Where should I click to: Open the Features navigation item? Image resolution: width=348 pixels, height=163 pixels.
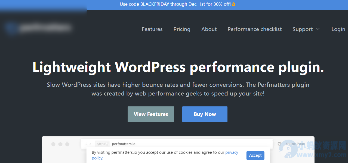[x=152, y=29]
